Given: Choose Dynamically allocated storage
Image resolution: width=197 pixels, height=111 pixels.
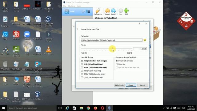Looking at the screenshot, I should point(124,61).
